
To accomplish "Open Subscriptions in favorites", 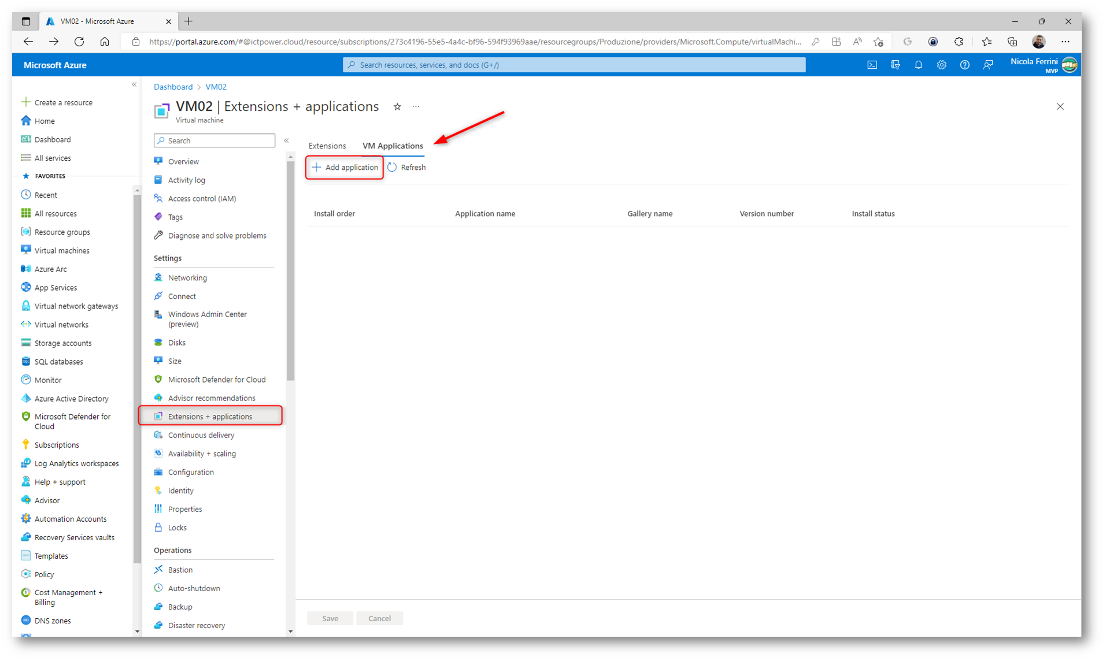I will point(57,444).
